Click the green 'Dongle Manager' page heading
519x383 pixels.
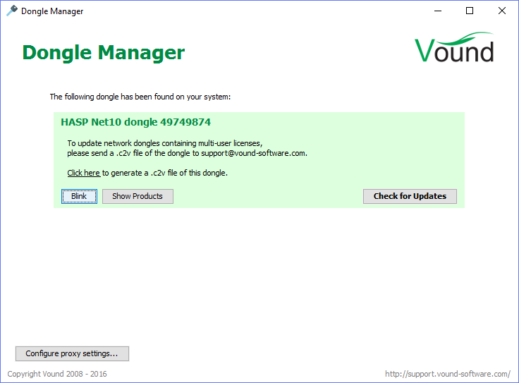pyautogui.click(x=104, y=53)
